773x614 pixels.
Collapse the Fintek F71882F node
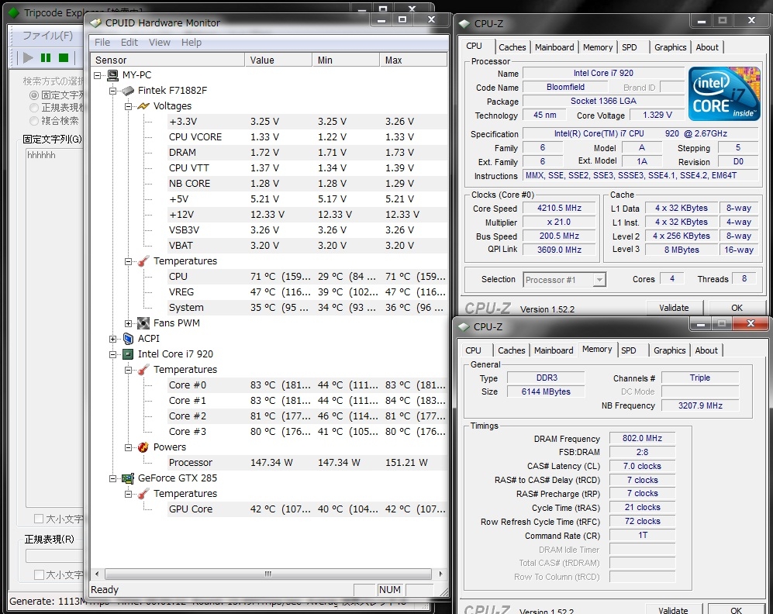point(113,91)
